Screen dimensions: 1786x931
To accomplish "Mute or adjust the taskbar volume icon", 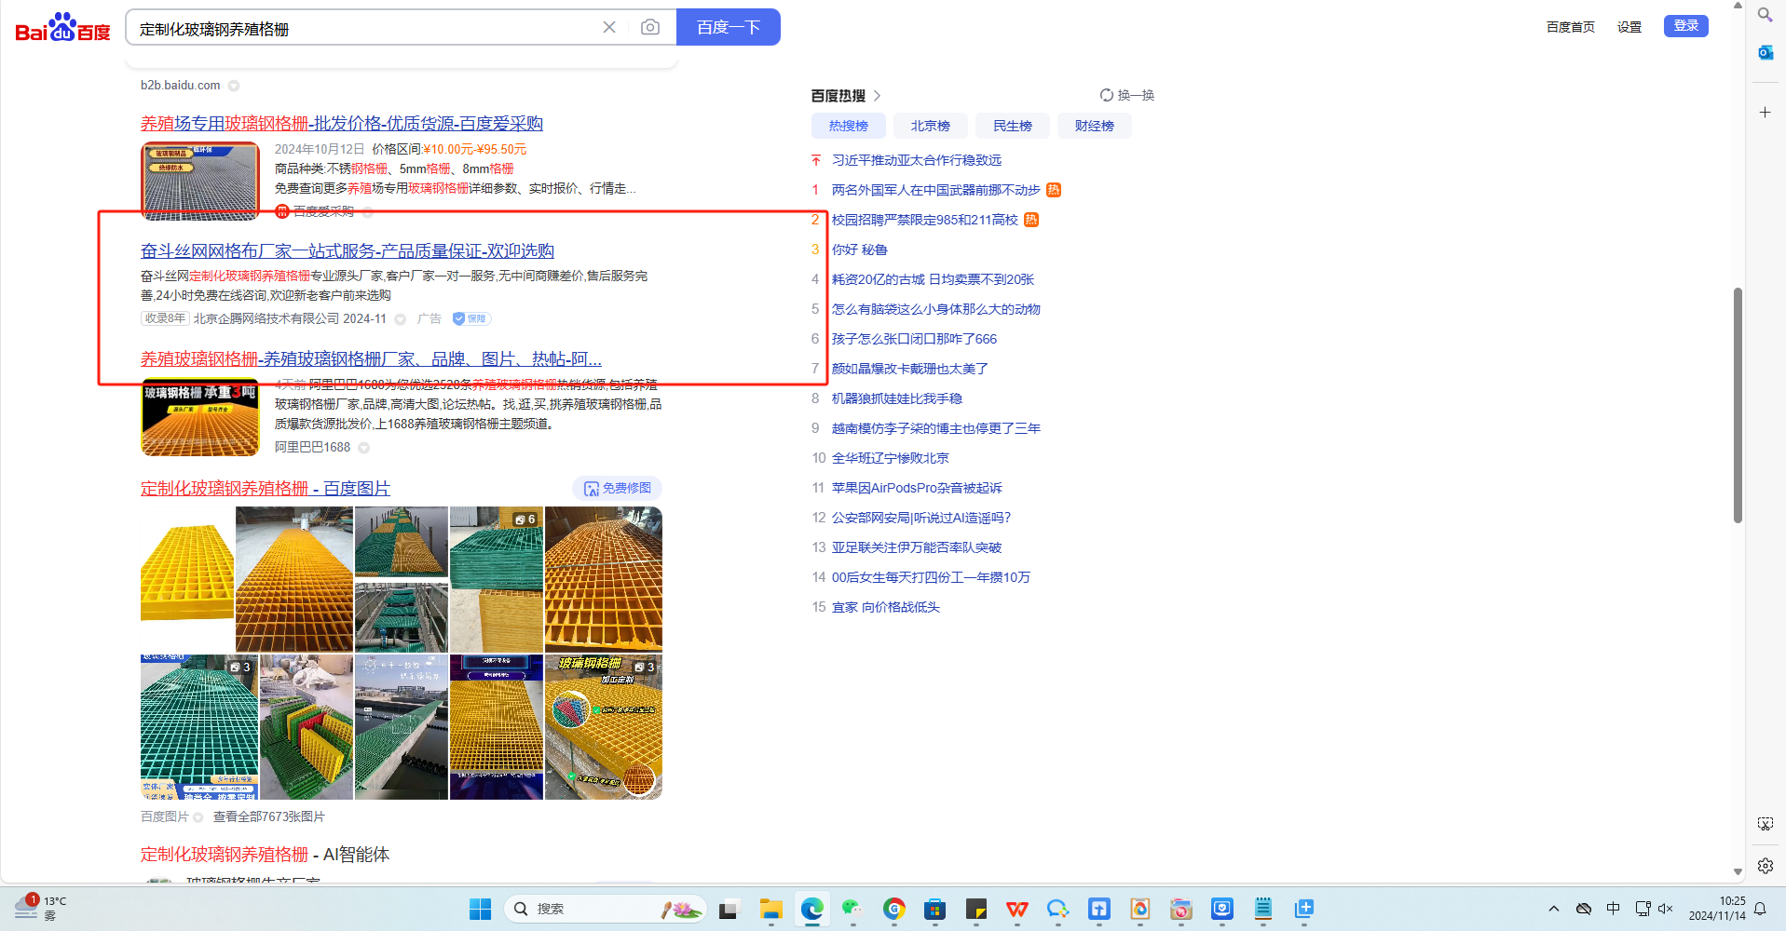I will tap(1666, 909).
